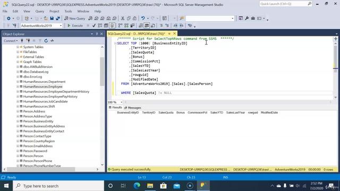The height and width of the screenshot is (191, 340).
Task: Click the SalesQuota column header
Action: coord(166,112)
